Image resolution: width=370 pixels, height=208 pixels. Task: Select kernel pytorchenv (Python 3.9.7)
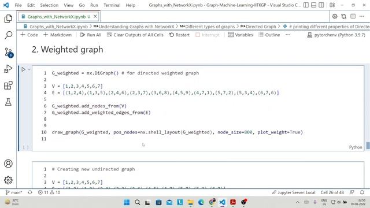[x=336, y=35]
